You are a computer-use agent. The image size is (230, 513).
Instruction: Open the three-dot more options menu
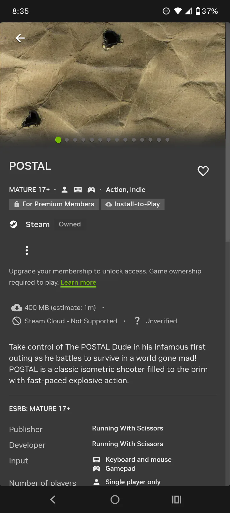pos(27,250)
